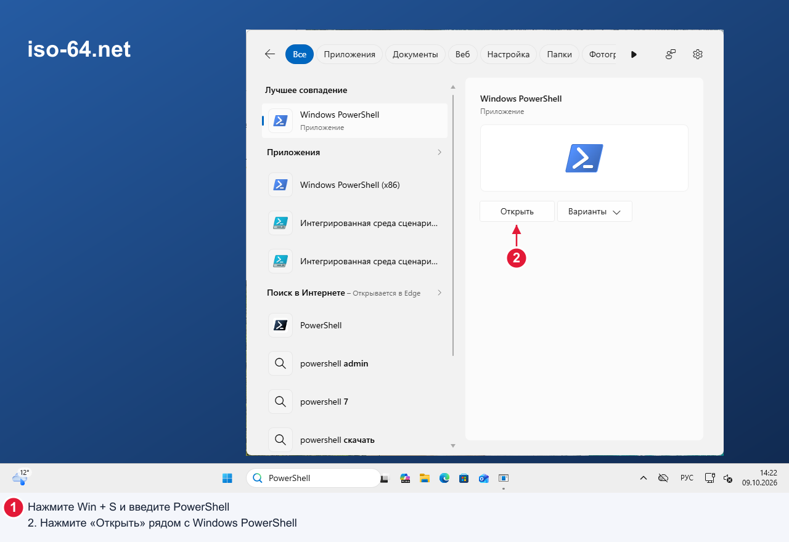Open the Windows PowerShell (x86) result

[355, 185]
